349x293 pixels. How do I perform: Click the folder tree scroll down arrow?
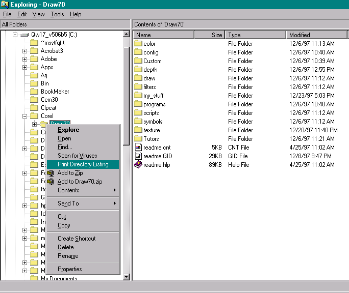pyautogui.click(x=127, y=277)
